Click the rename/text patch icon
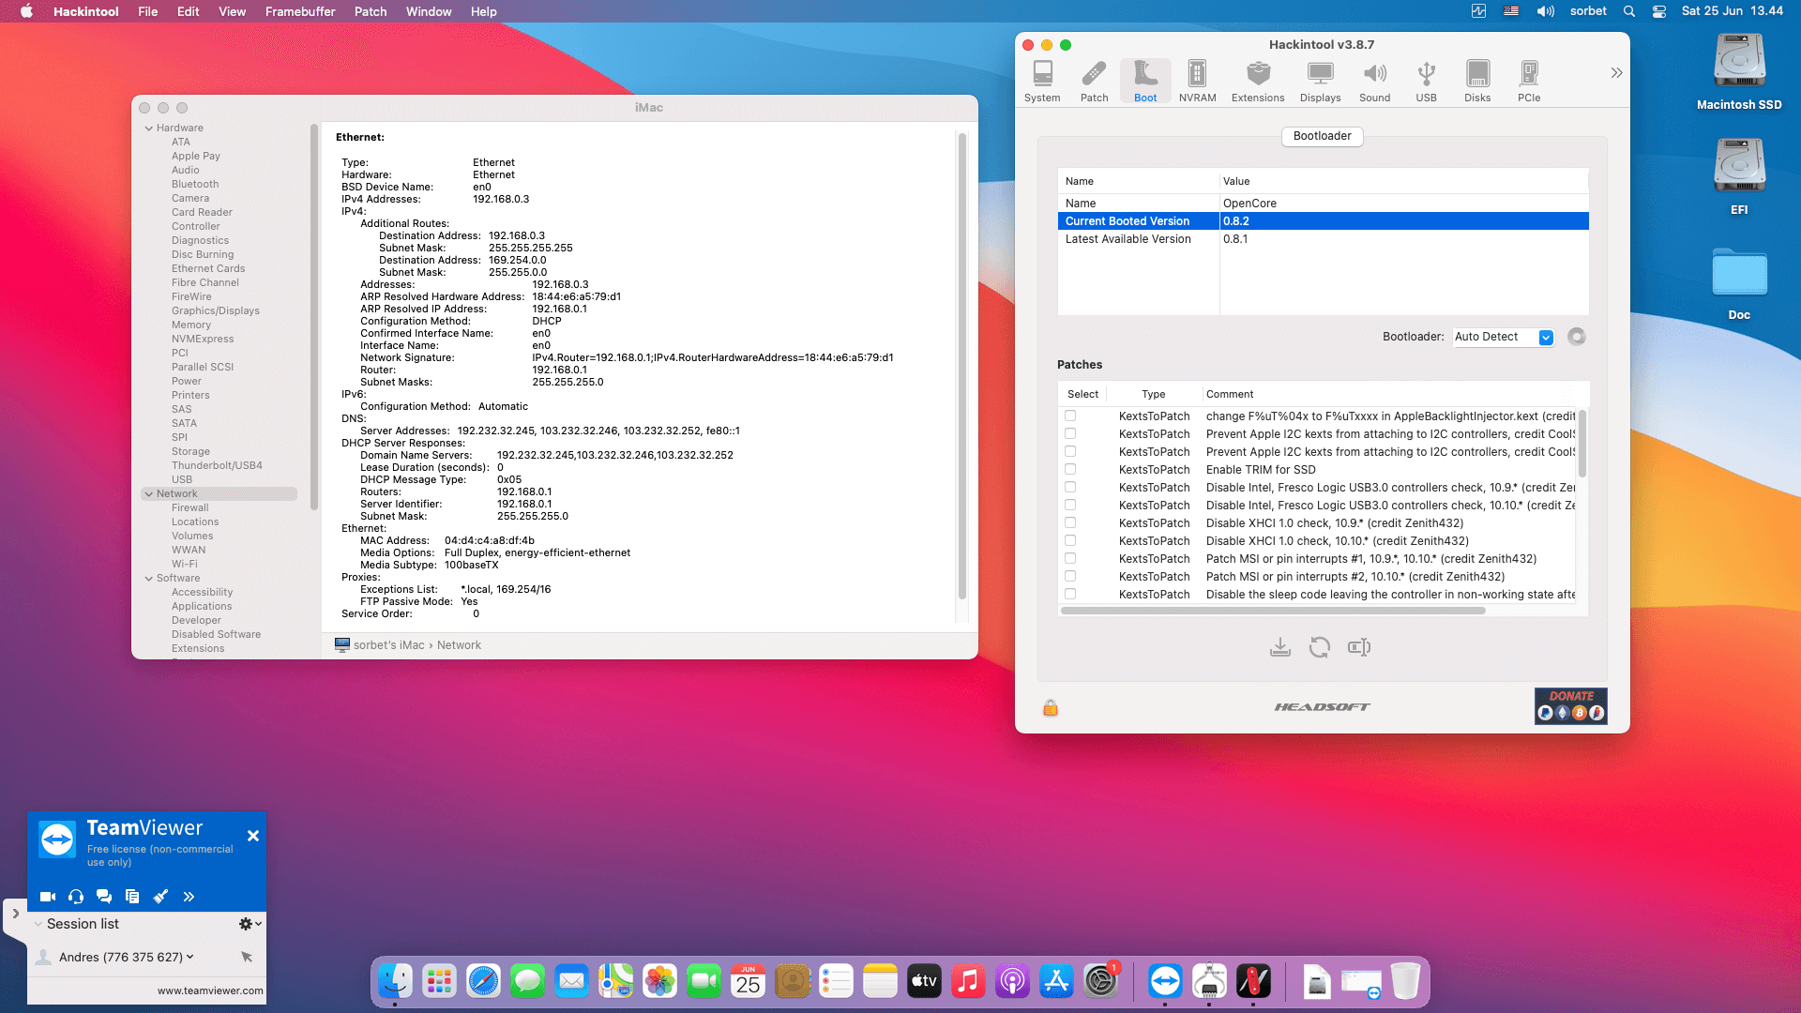The height and width of the screenshot is (1013, 1801). 1359,647
